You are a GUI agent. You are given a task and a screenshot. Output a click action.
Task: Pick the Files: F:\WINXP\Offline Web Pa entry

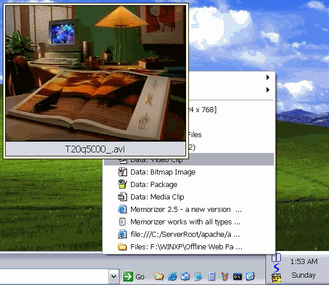(x=189, y=247)
